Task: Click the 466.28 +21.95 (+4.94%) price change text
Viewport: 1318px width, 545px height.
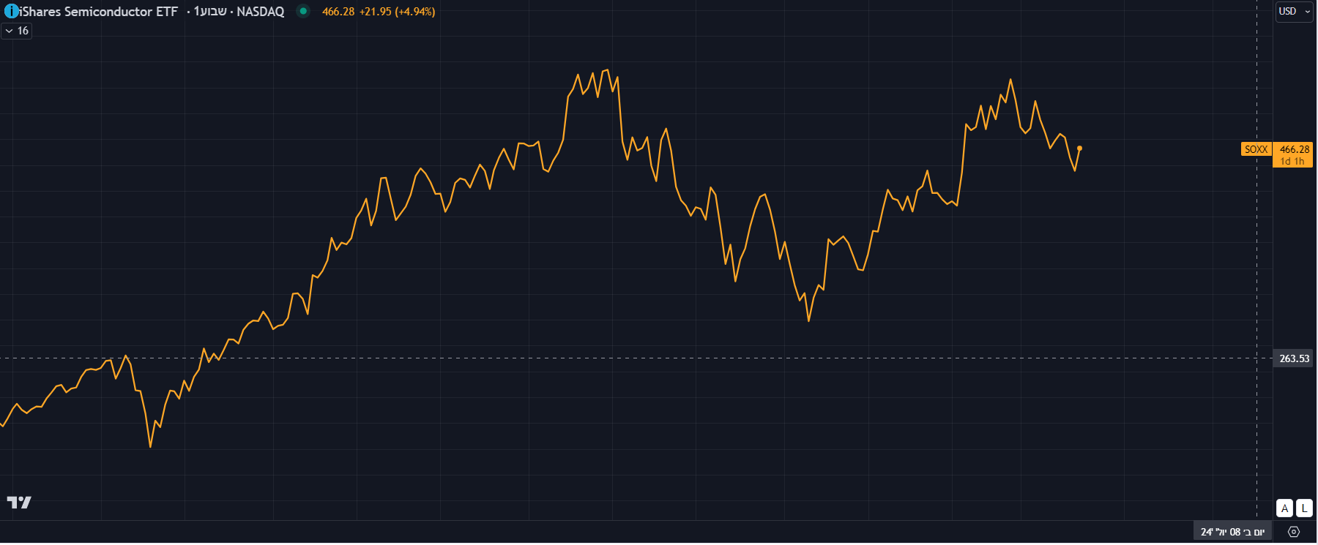Action: tap(379, 12)
